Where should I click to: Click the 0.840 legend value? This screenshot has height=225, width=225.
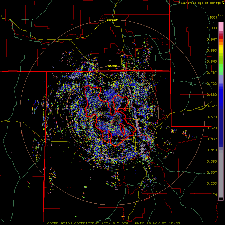tap(212, 61)
